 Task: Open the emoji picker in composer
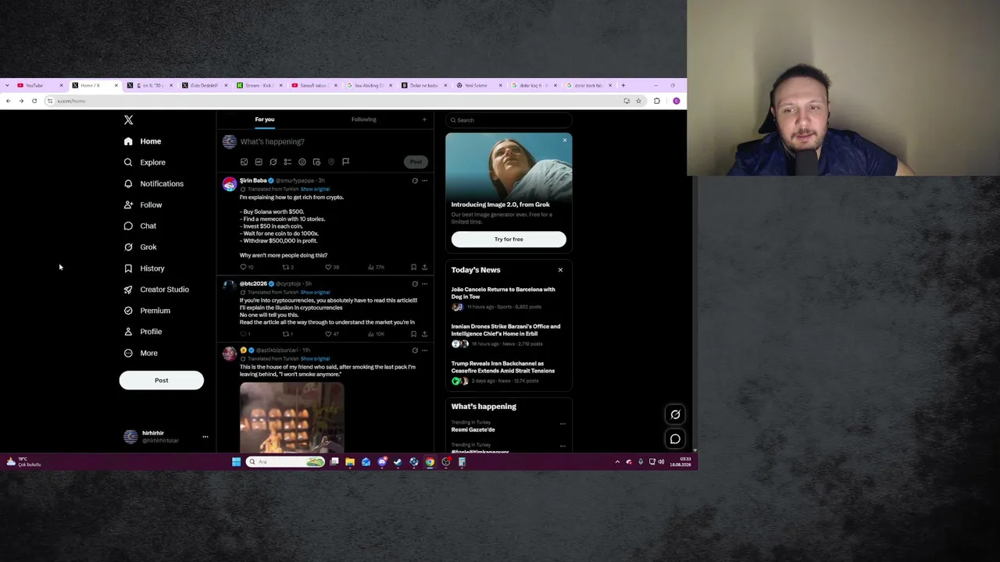click(302, 162)
